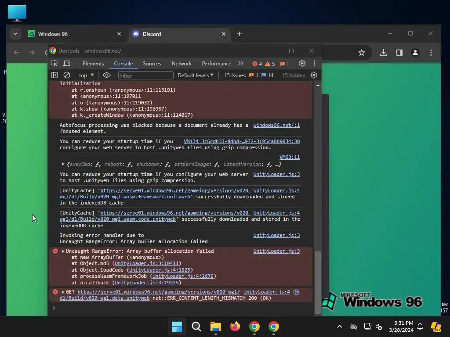Open the Chrome profile menu
Viewport: 450px width, 337px height.
(x=415, y=53)
